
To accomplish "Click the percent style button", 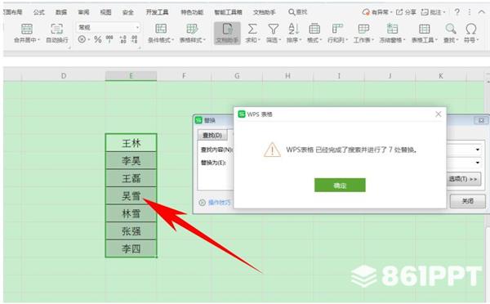I will click(x=98, y=39).
